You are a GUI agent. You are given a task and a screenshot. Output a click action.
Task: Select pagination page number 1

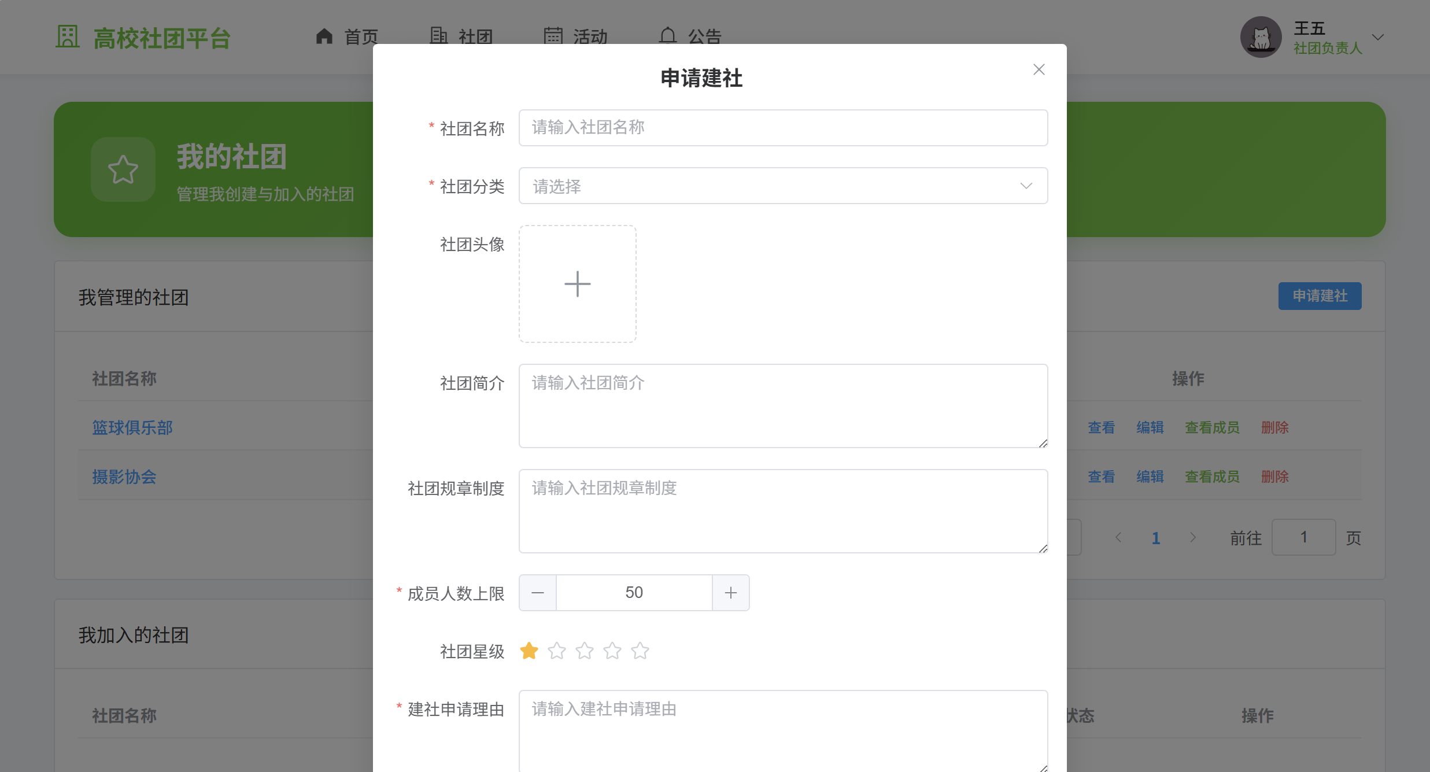(x=1155, y=538)
